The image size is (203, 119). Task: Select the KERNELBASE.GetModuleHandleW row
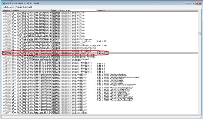tap(100, 53)
